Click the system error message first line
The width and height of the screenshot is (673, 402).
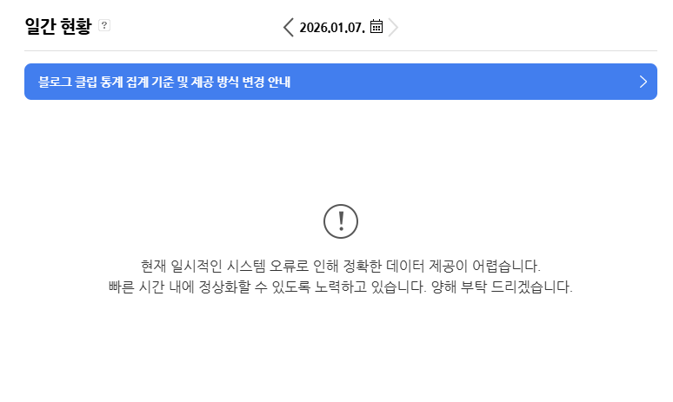point(340,265)
